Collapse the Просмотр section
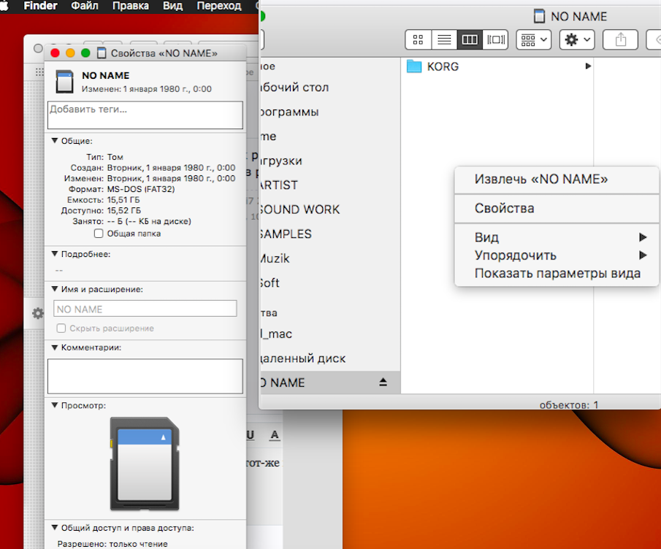The width and height of the screenshot is (661, 549). 55,405
